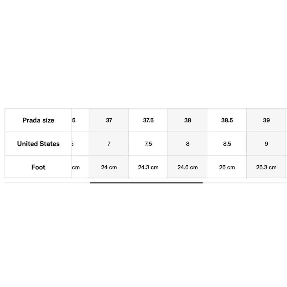287x287 pixels.
Task: Click United States size 7.5 cell
Action: [x=148, y=144]
